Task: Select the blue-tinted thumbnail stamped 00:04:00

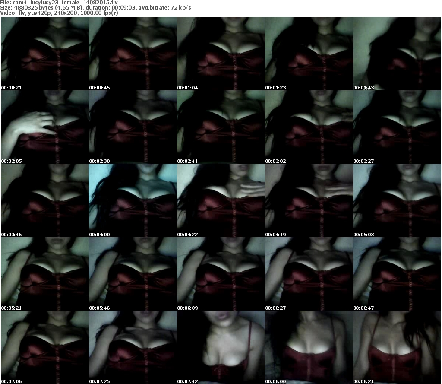Action: [133, 200]
